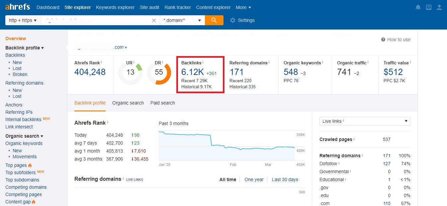Open the Live links dropdown

click(365, 121)
